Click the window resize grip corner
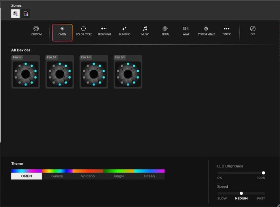Image resolution: width=280 pixels, height=207 pixels. (x=278, y=205)
